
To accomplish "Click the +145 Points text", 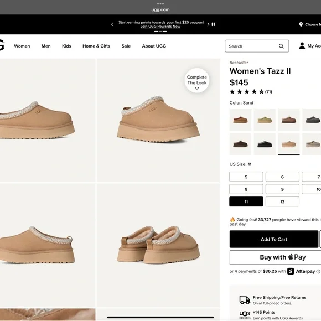I will coord(263,312).
